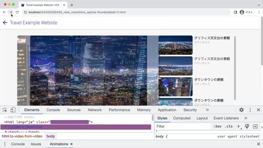
Task: Switch drawer to Console tab
Action: click(x=18, y=144)
